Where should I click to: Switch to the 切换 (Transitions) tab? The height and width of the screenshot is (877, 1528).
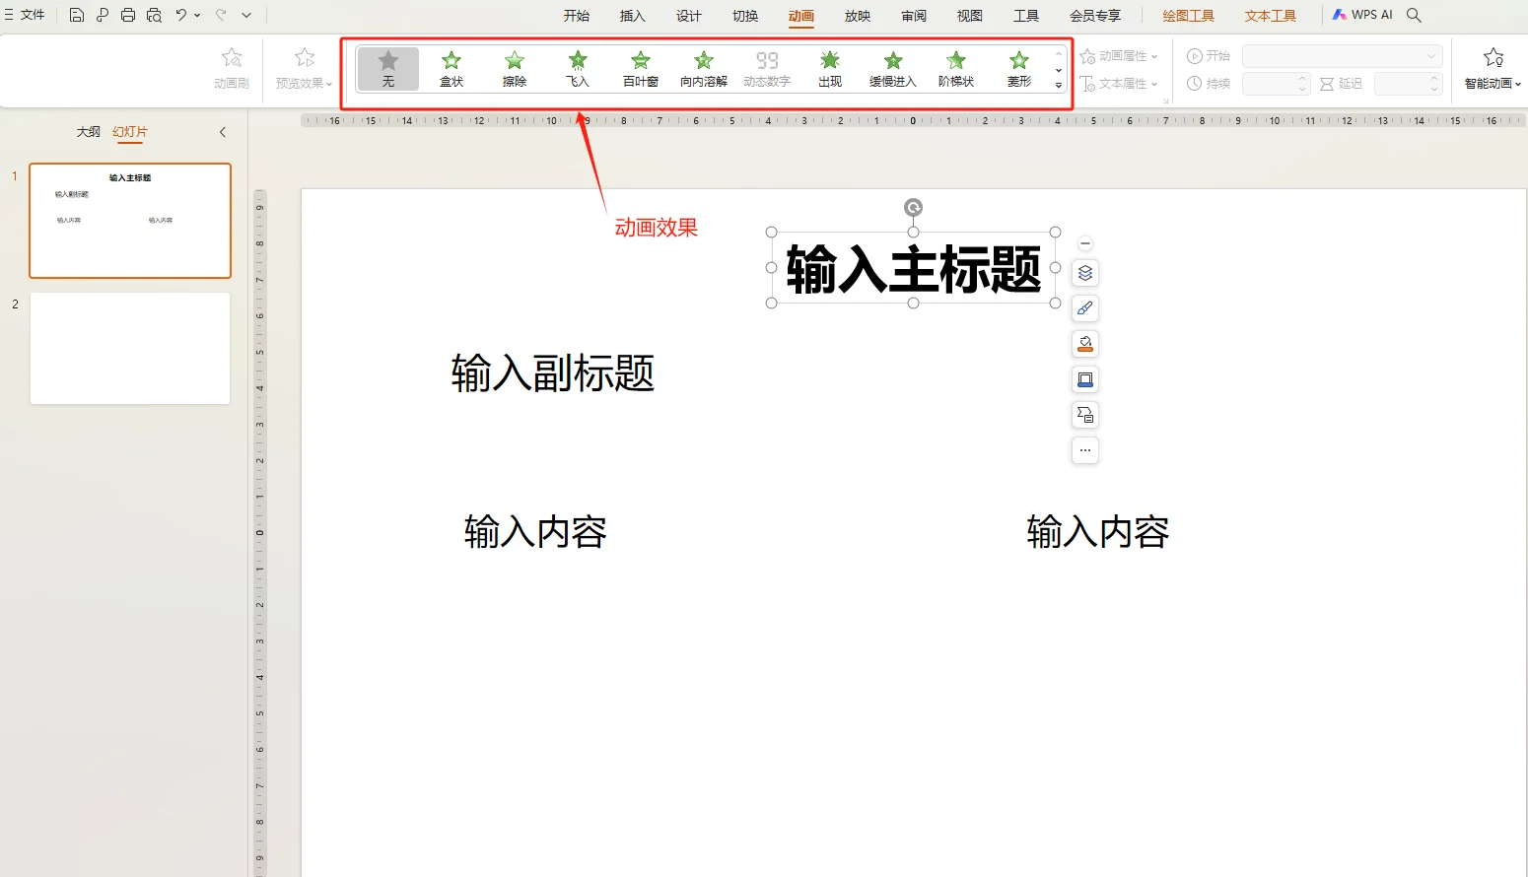pyautogui.click(x=744, y=15)
